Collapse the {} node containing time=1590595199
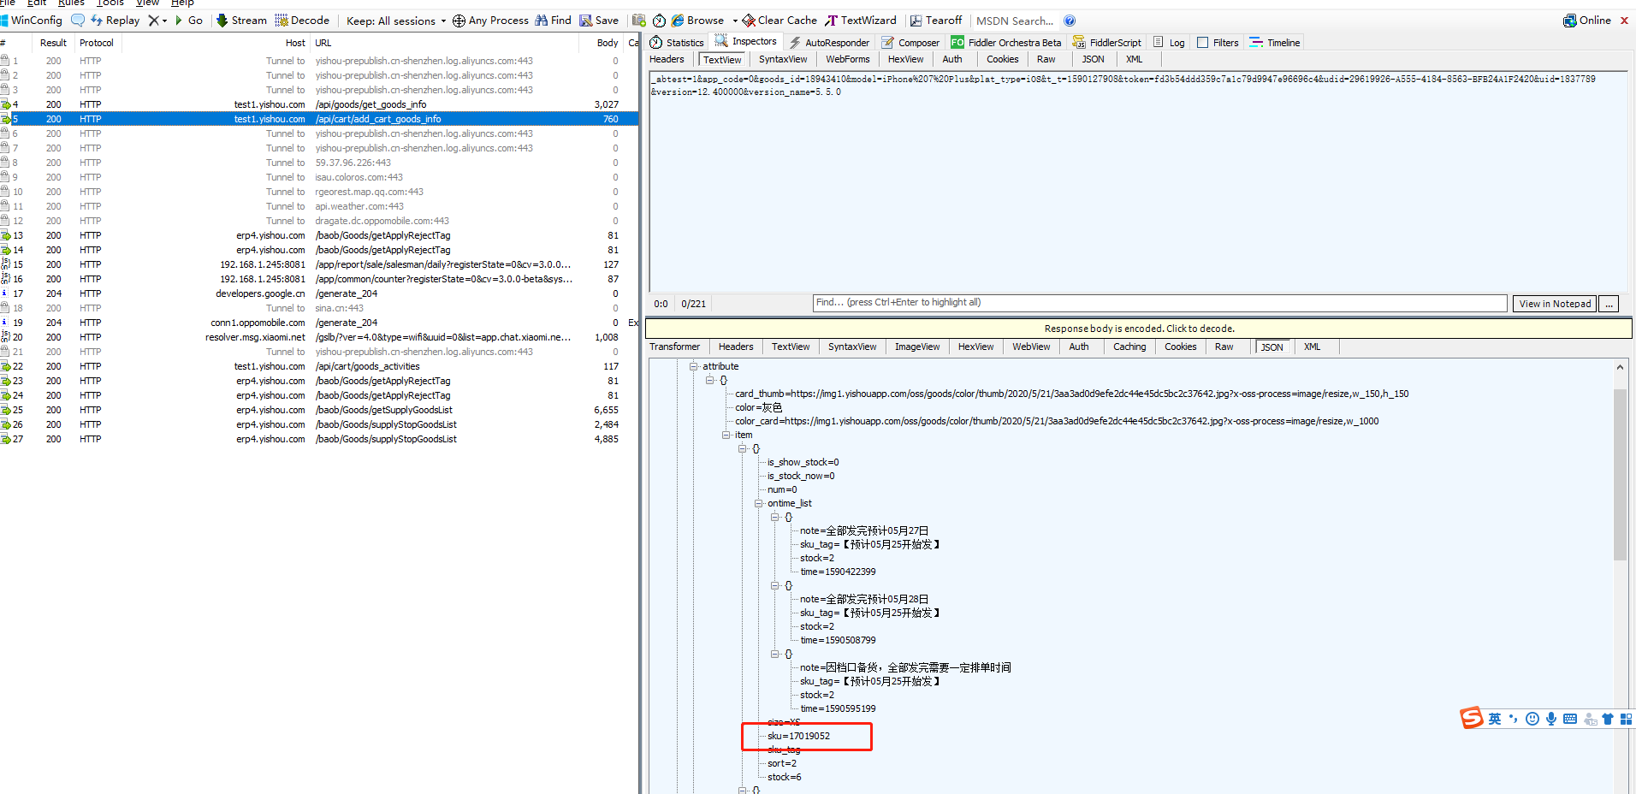The height and width of the screenshot is (794, 1636). point(775,654)
